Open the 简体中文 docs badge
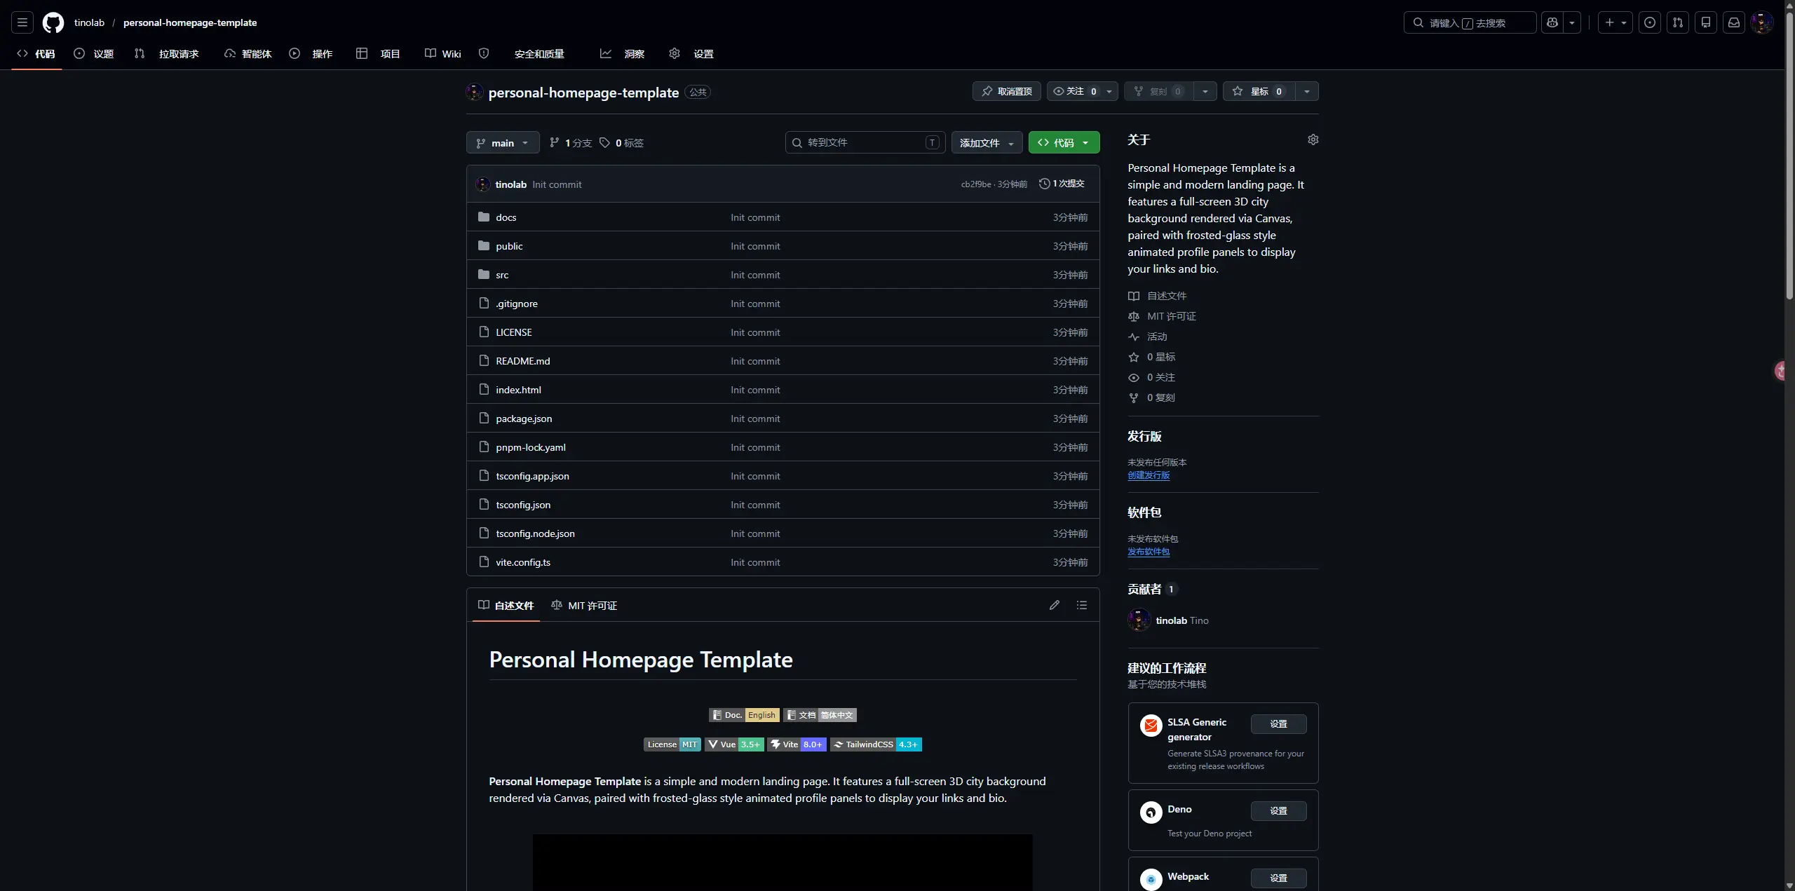The width and height of the screenshot is (1795, 891). coord(820,715)
